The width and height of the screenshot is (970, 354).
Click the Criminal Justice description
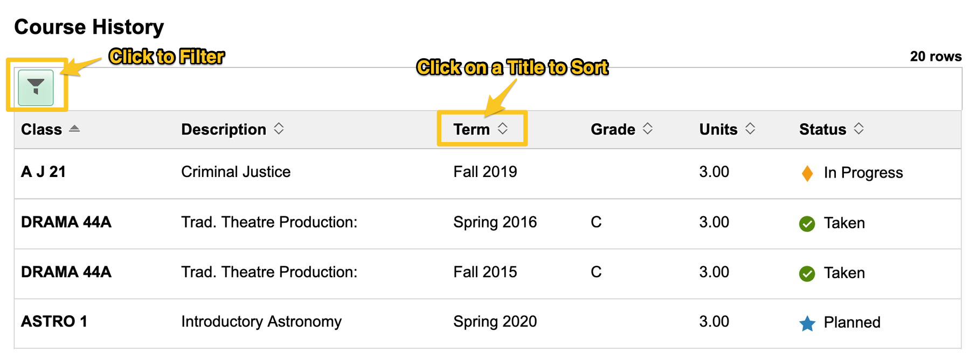click(235, 172)
